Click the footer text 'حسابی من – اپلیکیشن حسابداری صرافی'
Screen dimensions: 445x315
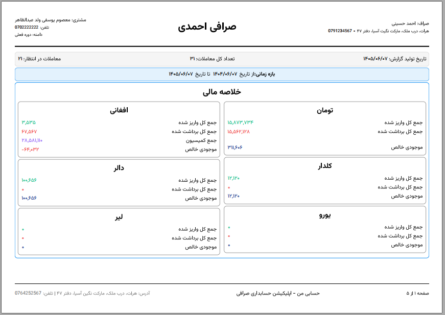pyautogui.click(x=278, y=294)
